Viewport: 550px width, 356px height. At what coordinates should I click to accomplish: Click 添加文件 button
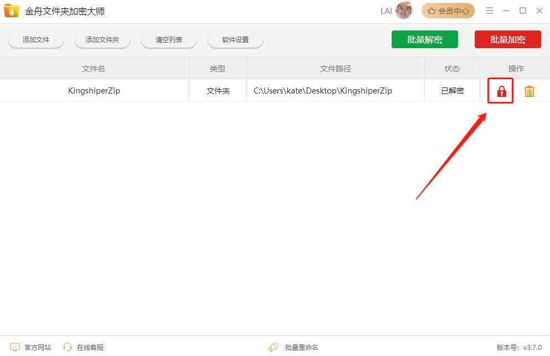[x=36, y=40]
